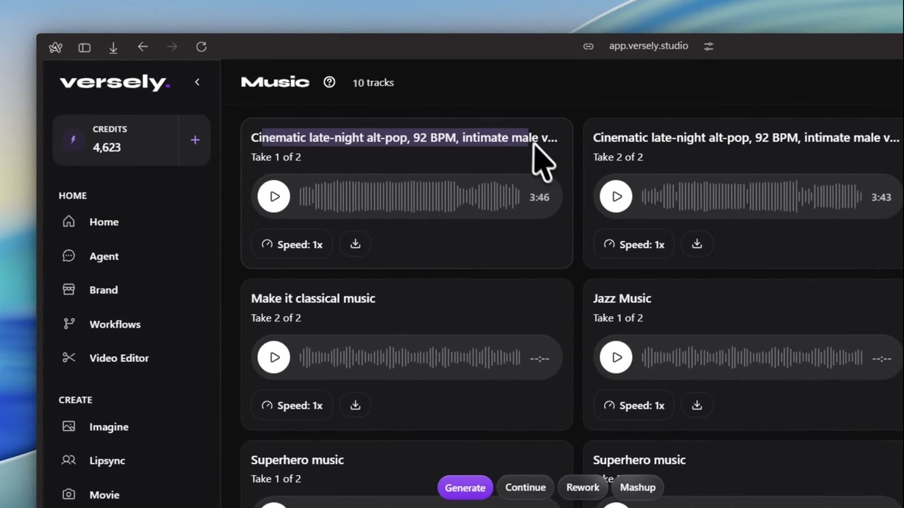Seek in the Cinematic Take 1 waveform
The height and width of the screenshot is (508, 904).
410,196
